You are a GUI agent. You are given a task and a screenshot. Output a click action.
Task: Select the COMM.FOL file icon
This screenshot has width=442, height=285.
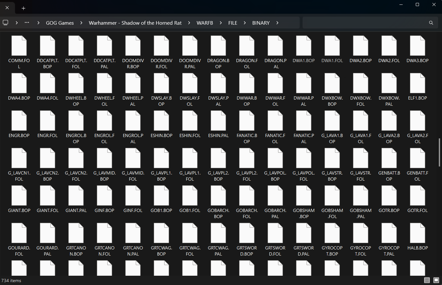19,45
